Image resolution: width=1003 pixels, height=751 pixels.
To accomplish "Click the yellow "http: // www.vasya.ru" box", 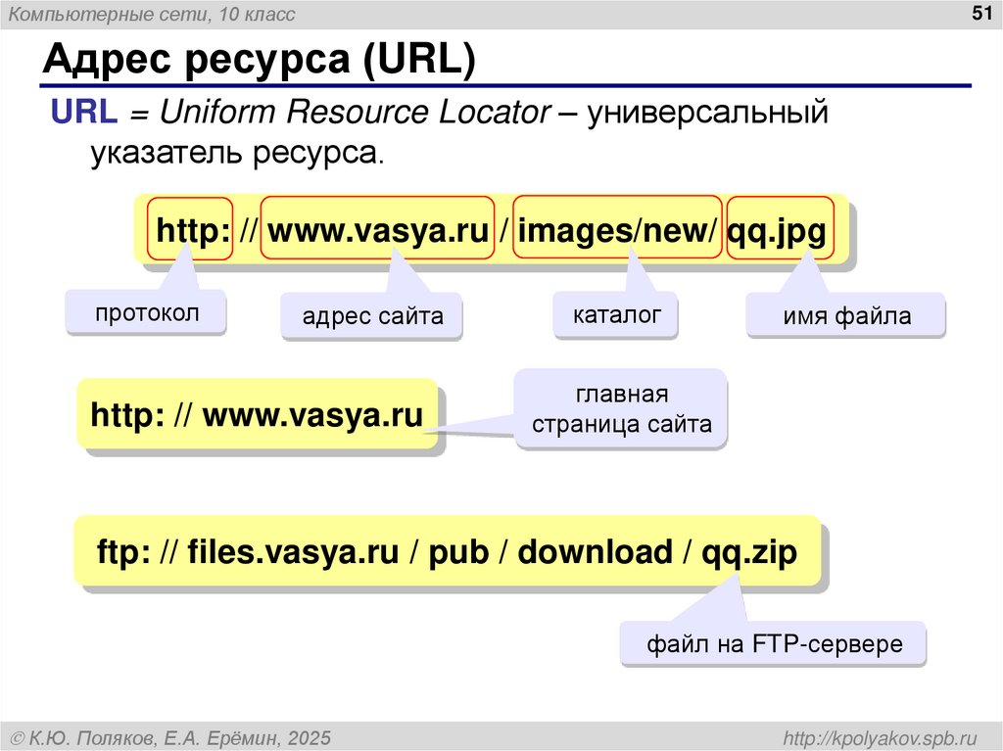I will pos(257,413).
